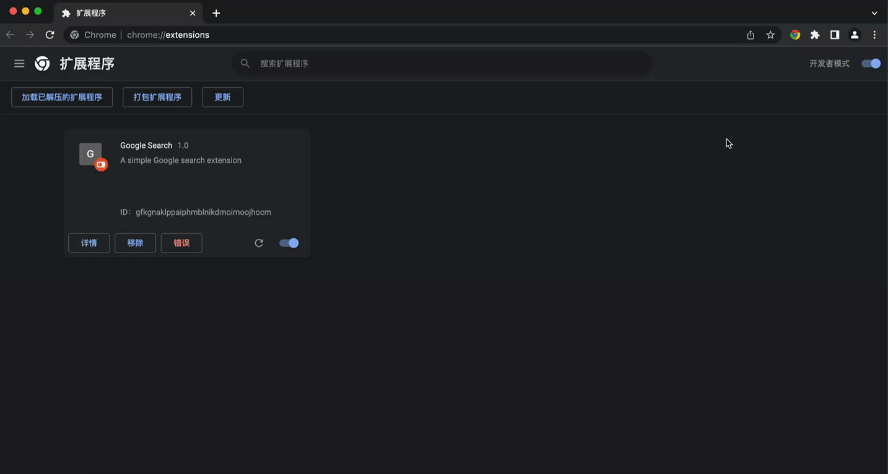Expand the tab search chevron

coord(874,13)
